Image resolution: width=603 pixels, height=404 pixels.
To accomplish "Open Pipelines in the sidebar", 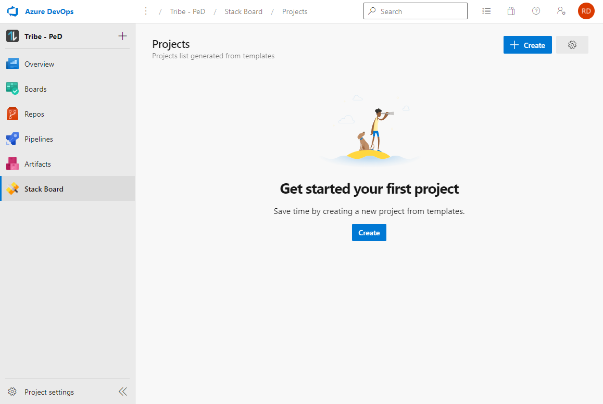I will (68, 139).
